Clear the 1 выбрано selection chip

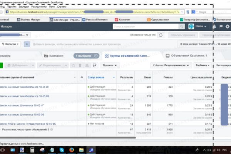(96, 56)
